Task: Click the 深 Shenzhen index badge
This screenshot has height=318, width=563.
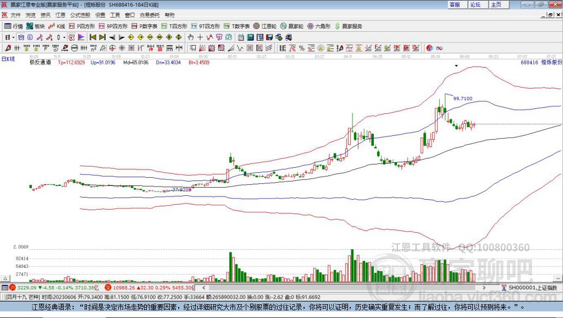Action: point(108,287)
